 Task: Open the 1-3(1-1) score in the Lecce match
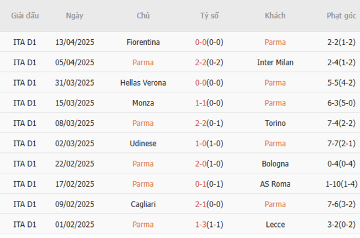click(x=209, y=225)
